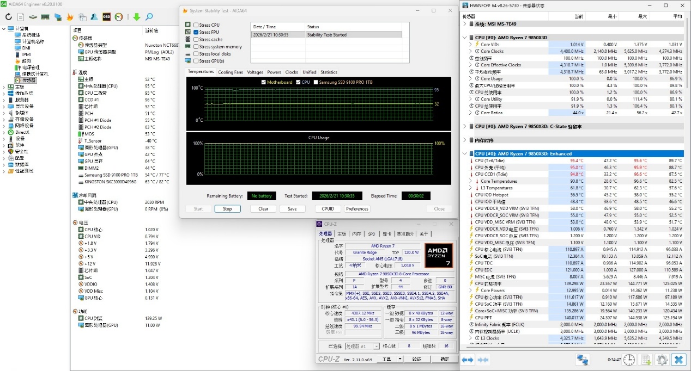Click the monitor diagnostics icon in AIDA64 toolbar
The image size is (691, 371).
coord(58,17)
